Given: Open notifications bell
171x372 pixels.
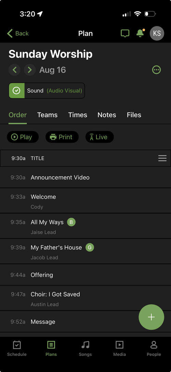Looking at the screenshot, I should 141,33.
